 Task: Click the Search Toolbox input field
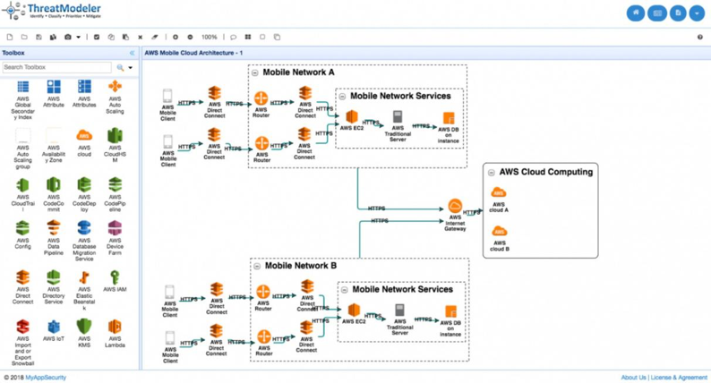pyautogui.click(x=56, y=67)
